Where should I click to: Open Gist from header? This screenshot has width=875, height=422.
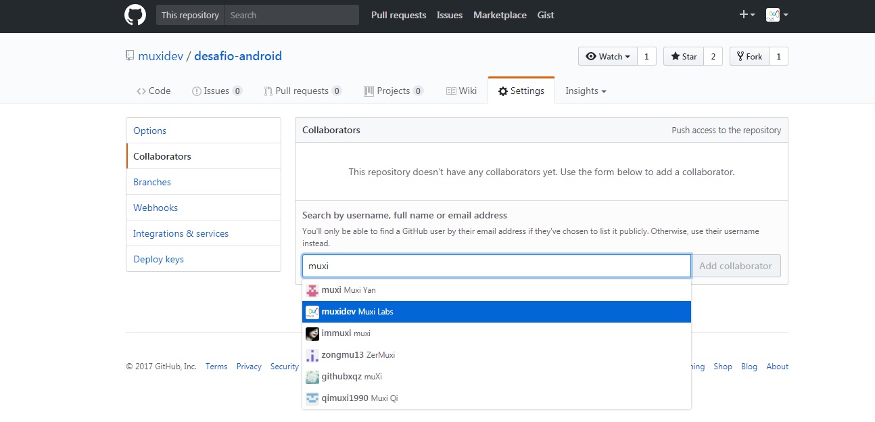546,15
